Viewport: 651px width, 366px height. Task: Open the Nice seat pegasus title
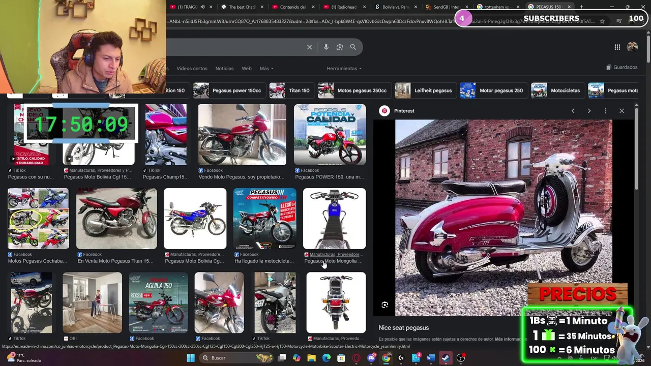(404, 328)
